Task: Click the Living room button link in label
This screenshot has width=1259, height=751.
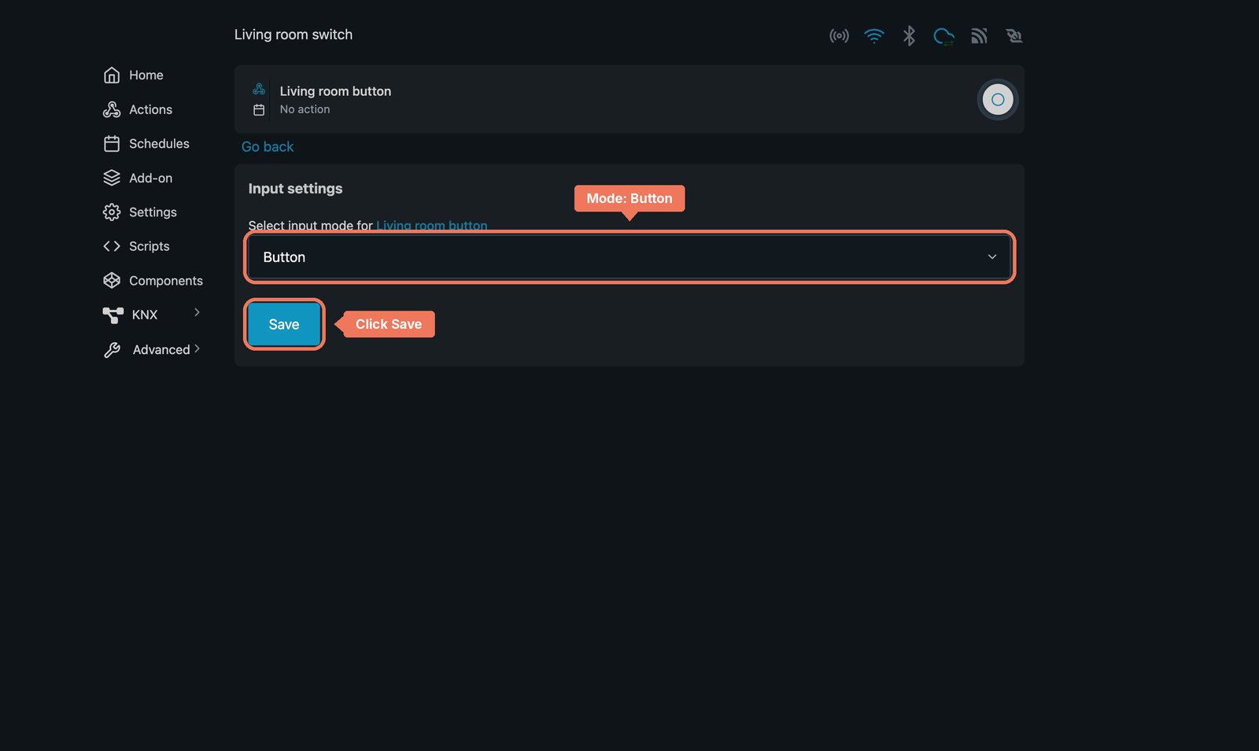Action: (432, 226)
